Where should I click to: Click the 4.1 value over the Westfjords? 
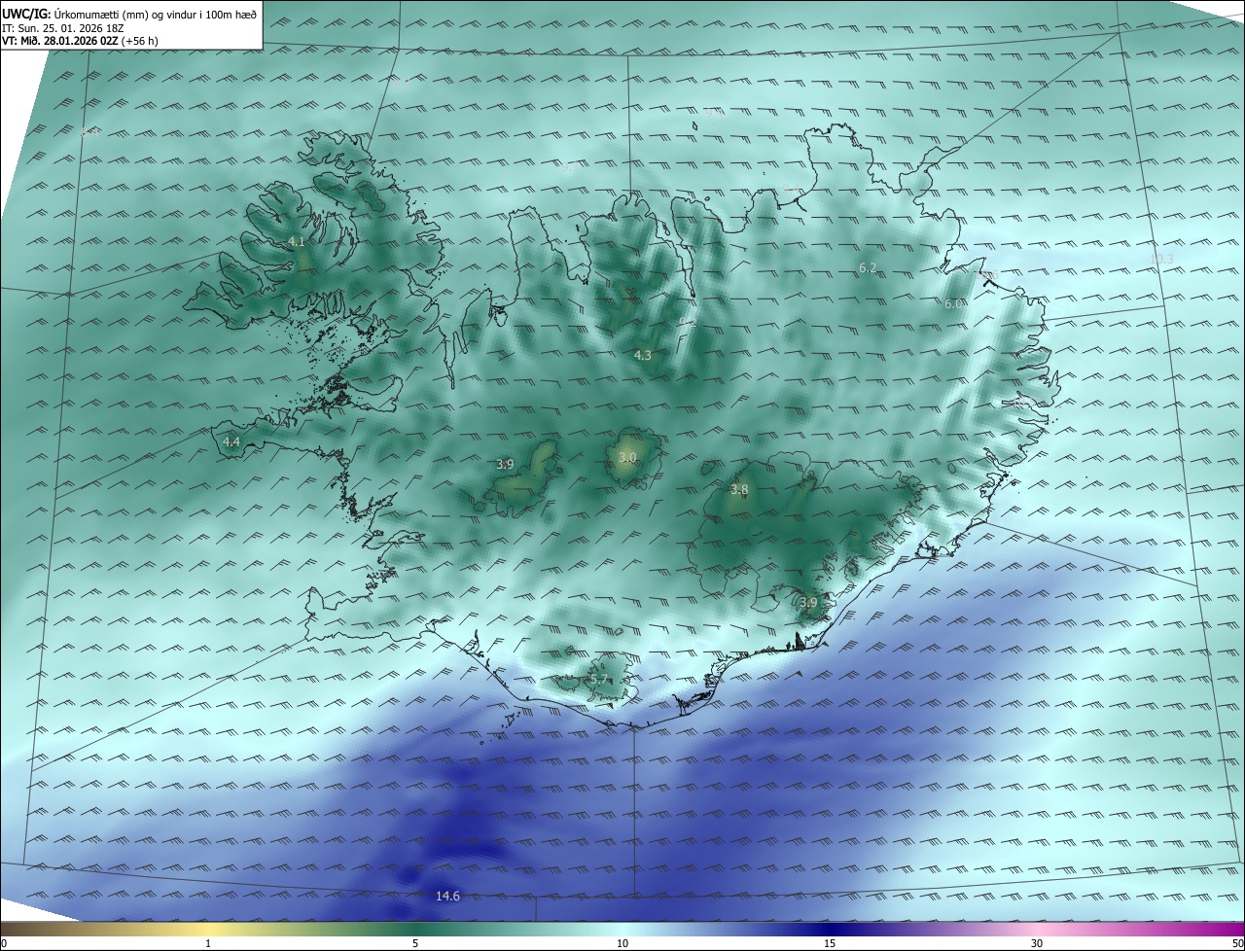pos(297,241)
